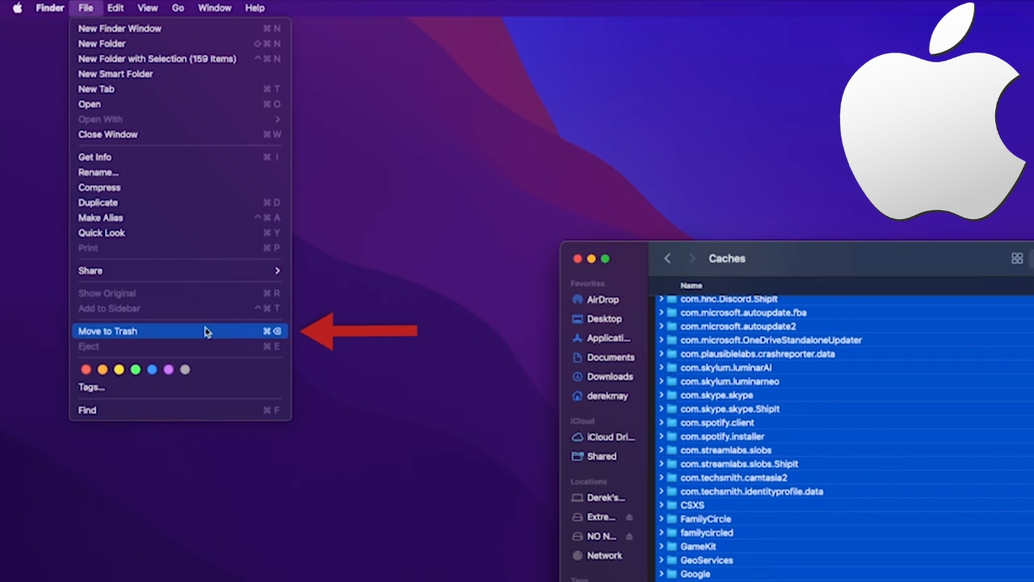Switch view mode using grid icon
The image size is (1034, 582).
click(1017, 259)
